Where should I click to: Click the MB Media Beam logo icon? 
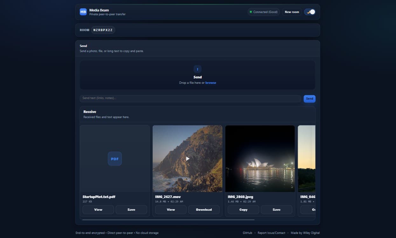(83, 12)
